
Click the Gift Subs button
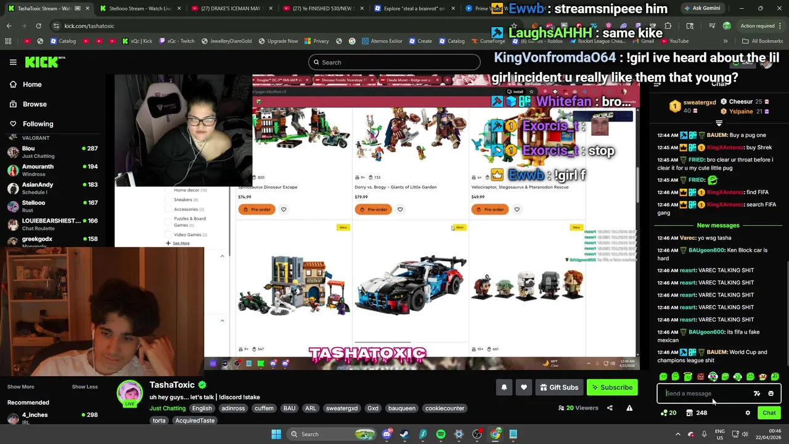tap(559, 387)
